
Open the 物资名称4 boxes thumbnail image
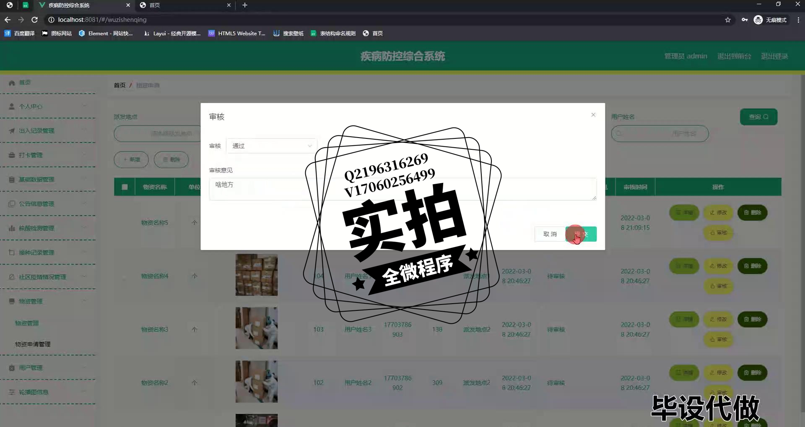256,275
